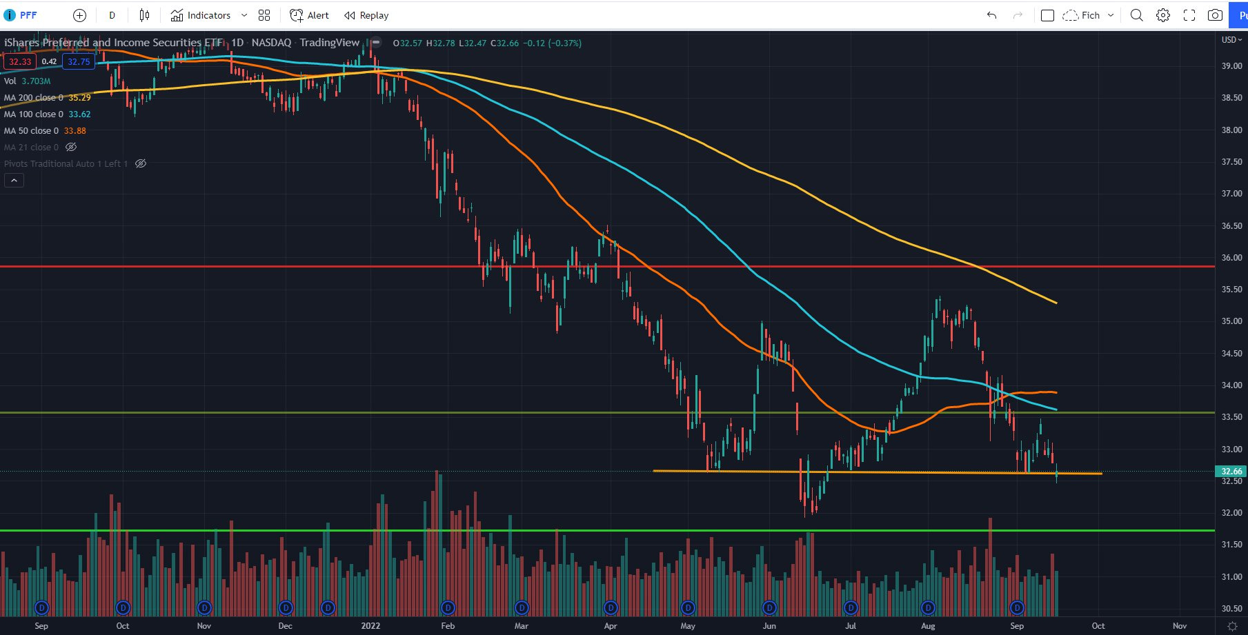This screenshot has width=1248, height=635.
Task: Open the chart settings gear in the toolbar
Action: 1163,15
